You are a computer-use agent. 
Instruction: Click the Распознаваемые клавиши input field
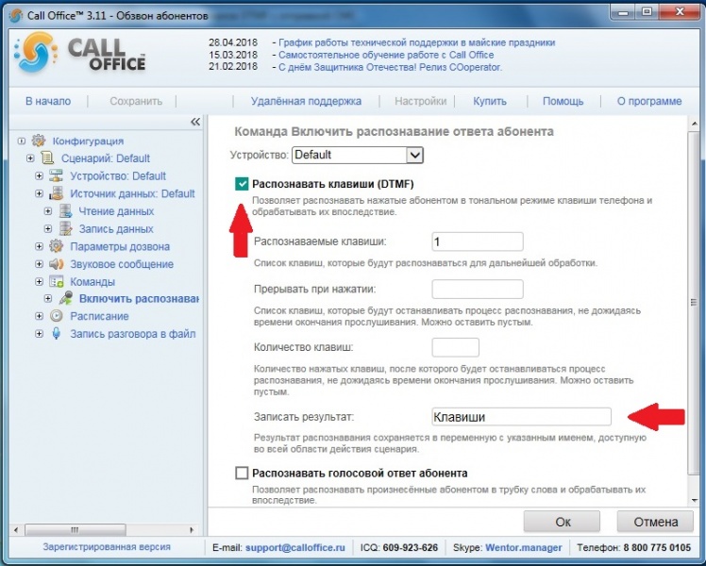tap(478, 241)
